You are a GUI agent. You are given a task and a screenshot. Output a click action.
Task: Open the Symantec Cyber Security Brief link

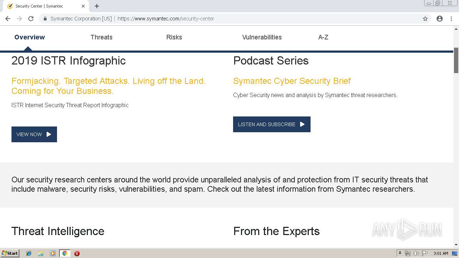coord(292,81)
